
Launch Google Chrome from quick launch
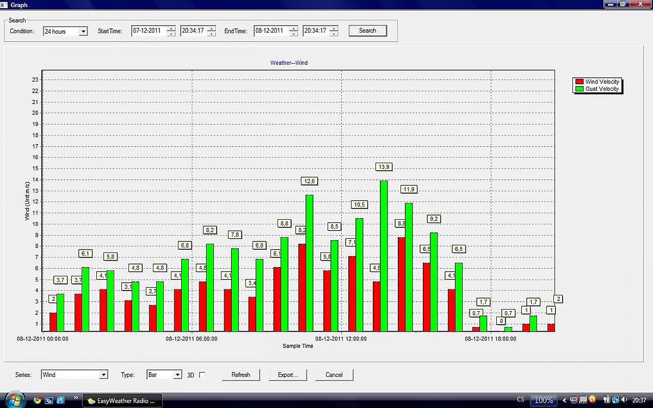[37, 400]
